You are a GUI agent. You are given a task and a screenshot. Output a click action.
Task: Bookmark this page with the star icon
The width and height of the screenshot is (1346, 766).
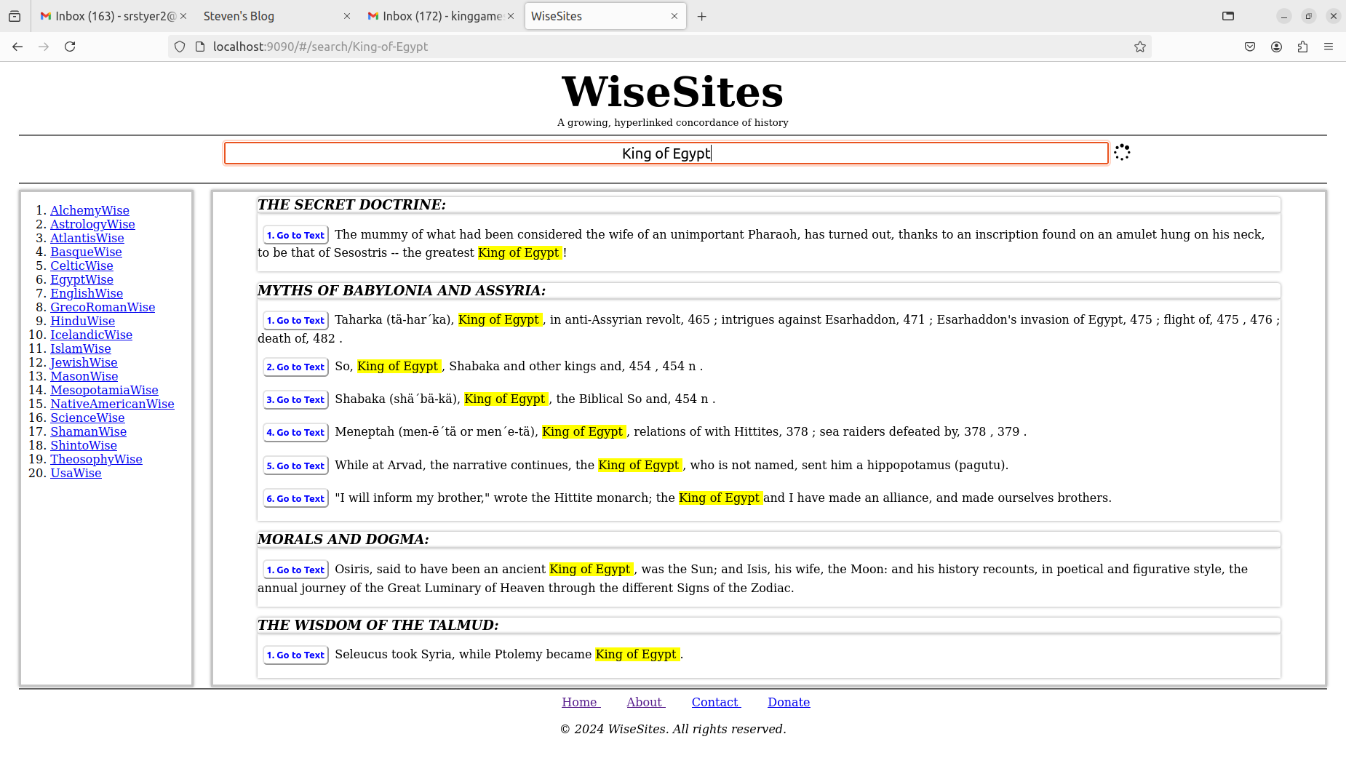click(x=1139, y=47)
